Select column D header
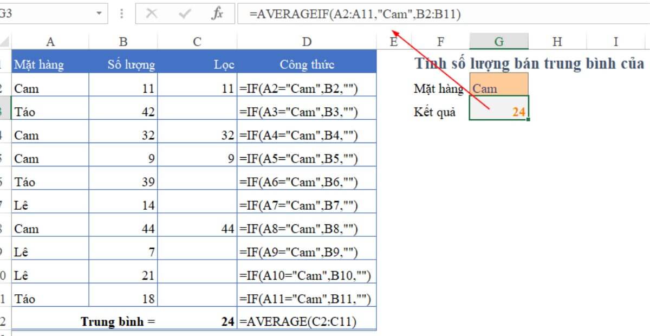This screenshot has height=336, width=650. [307, 41]
